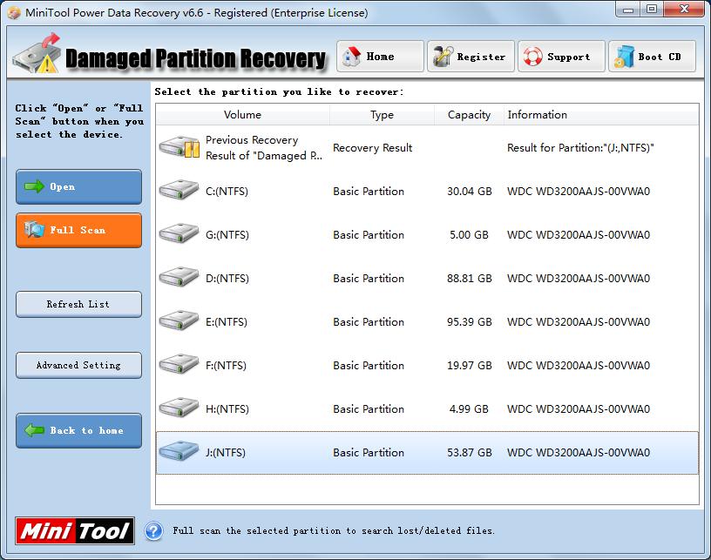Click the Support lifebuoy icon
Screen dimensions: 711x560
click(x=532, y=57)
